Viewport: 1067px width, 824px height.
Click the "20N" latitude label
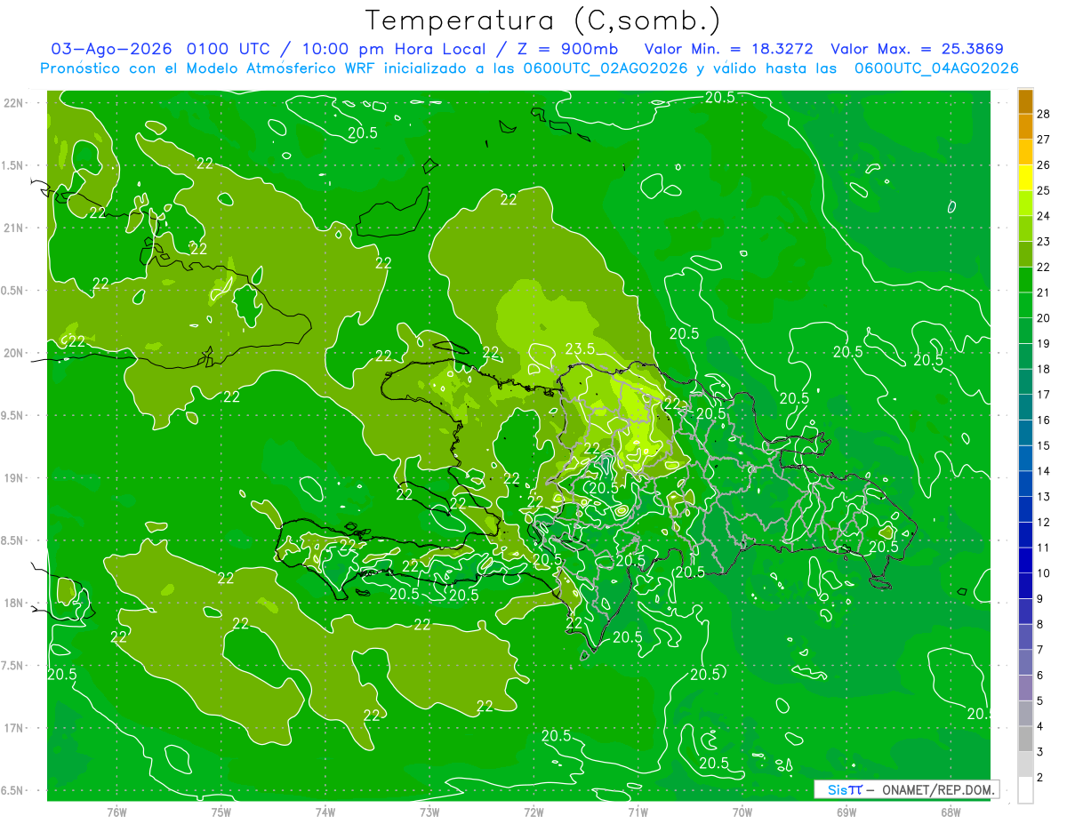coord(12,354)
